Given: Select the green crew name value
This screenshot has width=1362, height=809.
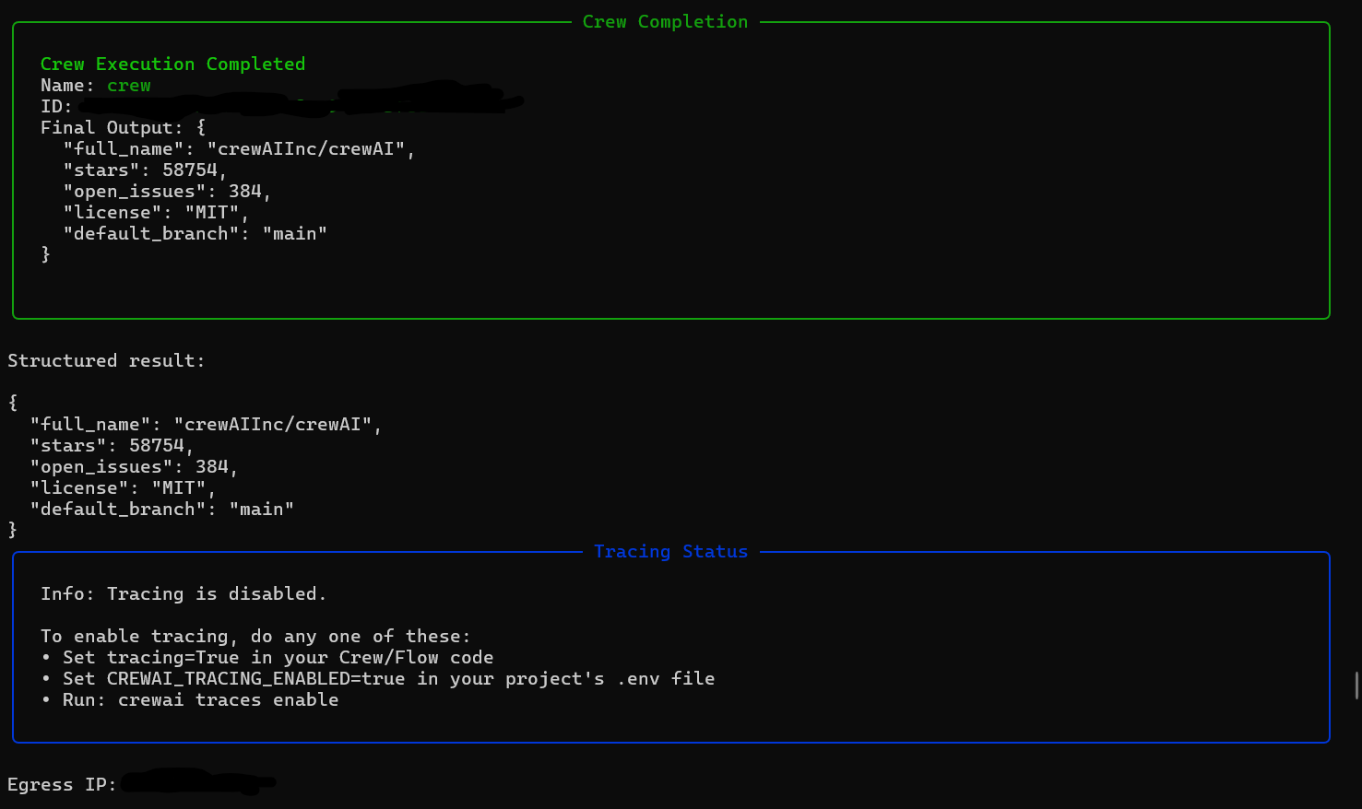Looking at the screenshot, I should (129, 86).
